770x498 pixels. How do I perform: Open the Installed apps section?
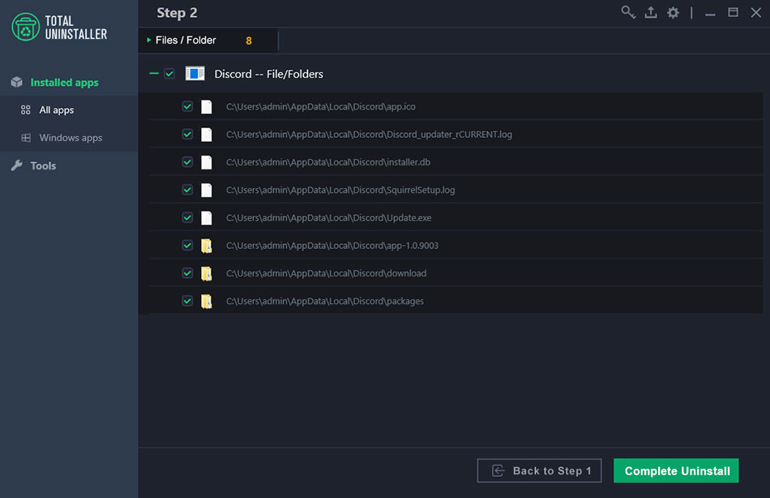[x=64, y=82]
